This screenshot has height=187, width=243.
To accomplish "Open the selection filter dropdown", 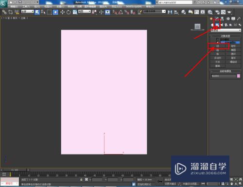I will (x=28, y=12).
